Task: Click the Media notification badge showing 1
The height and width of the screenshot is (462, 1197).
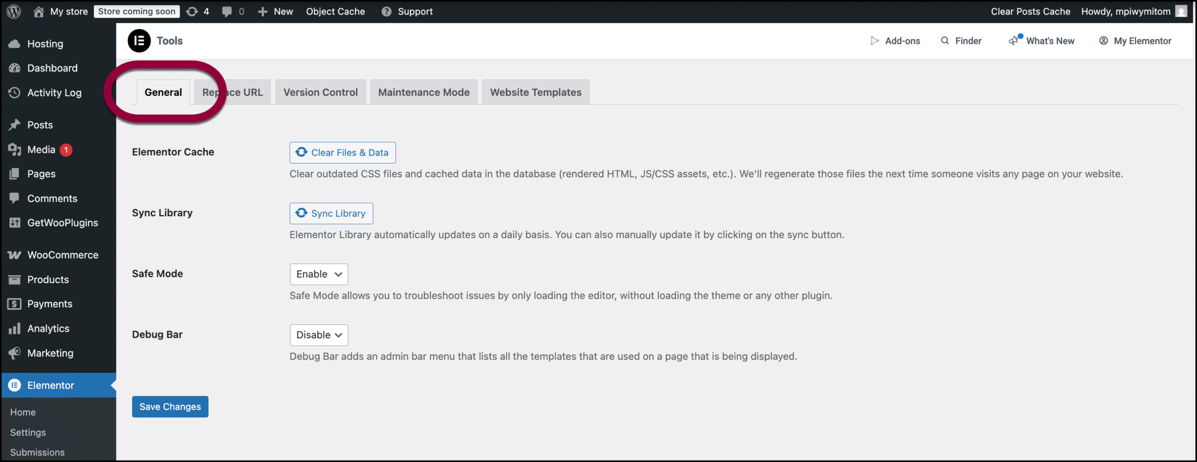Action: (66, 149)
